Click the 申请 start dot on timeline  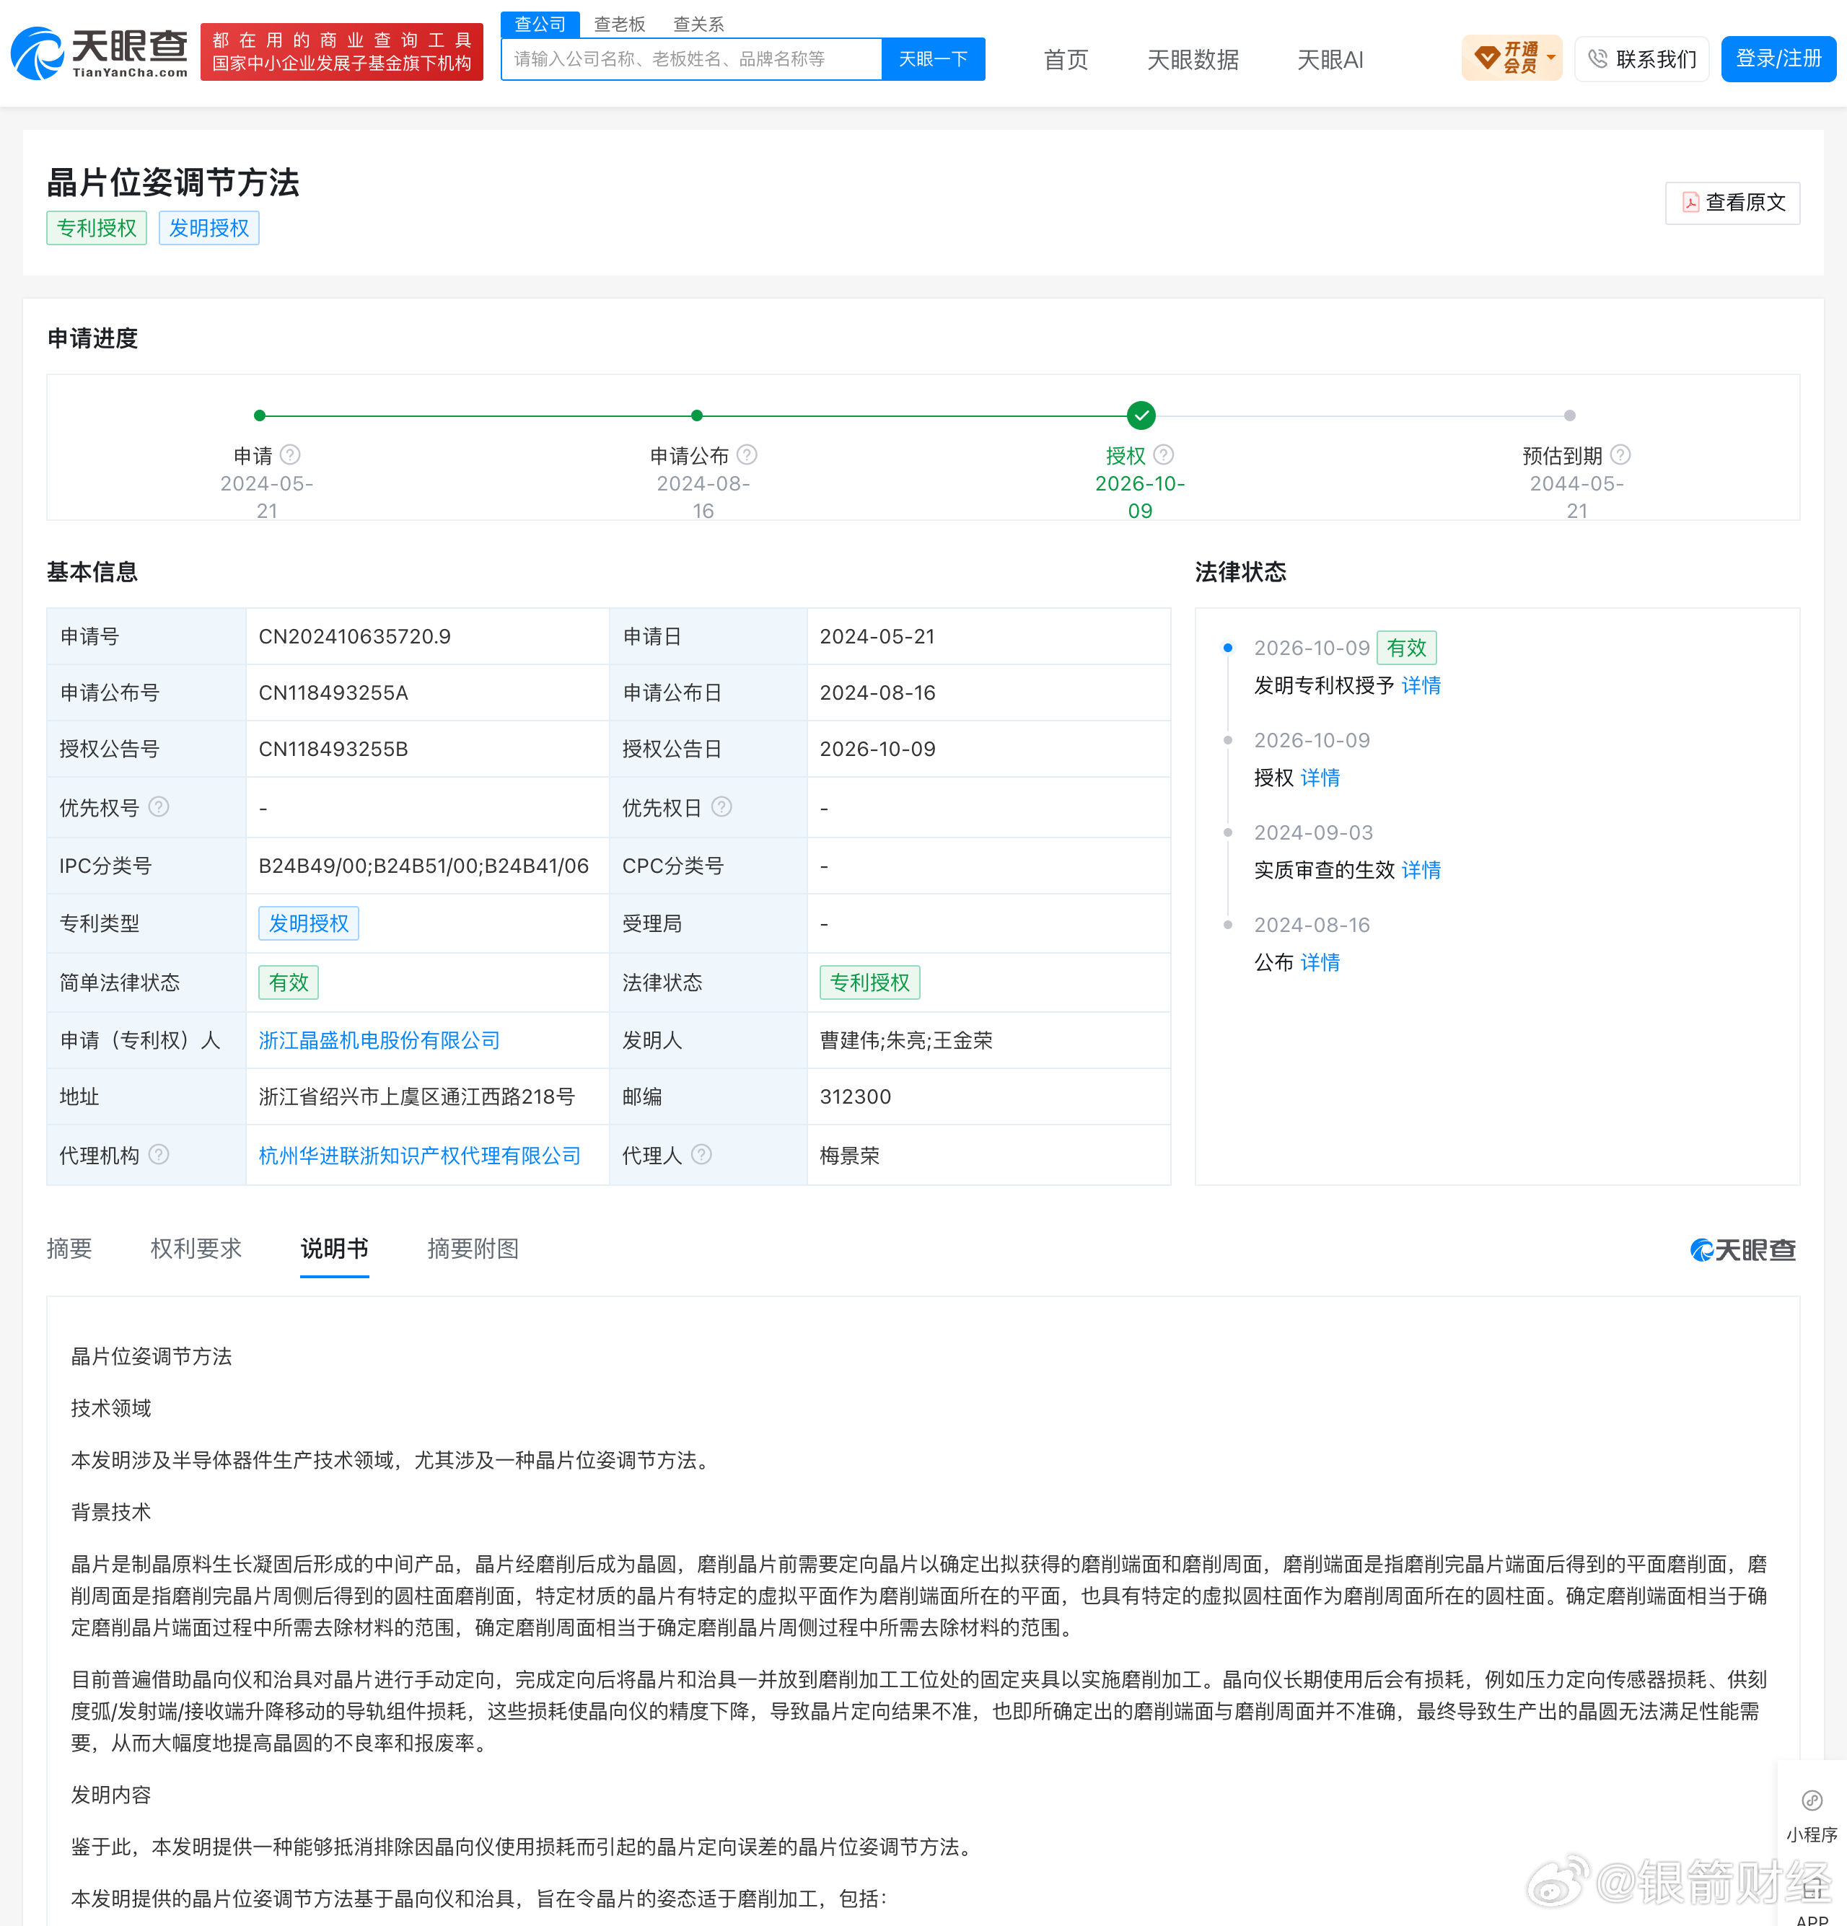click(x=260, y=415)
